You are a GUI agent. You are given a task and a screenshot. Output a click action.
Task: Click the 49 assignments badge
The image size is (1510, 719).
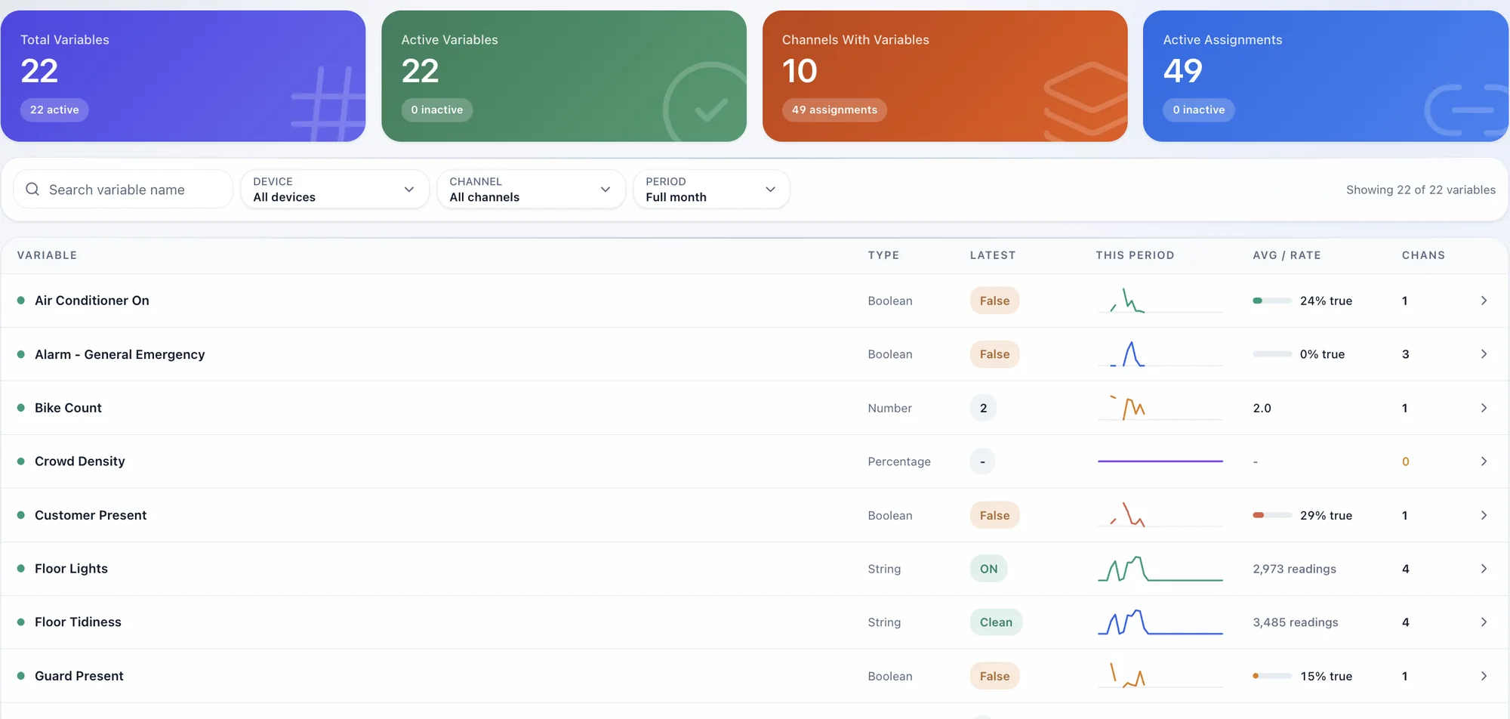[x=834, y=110]
